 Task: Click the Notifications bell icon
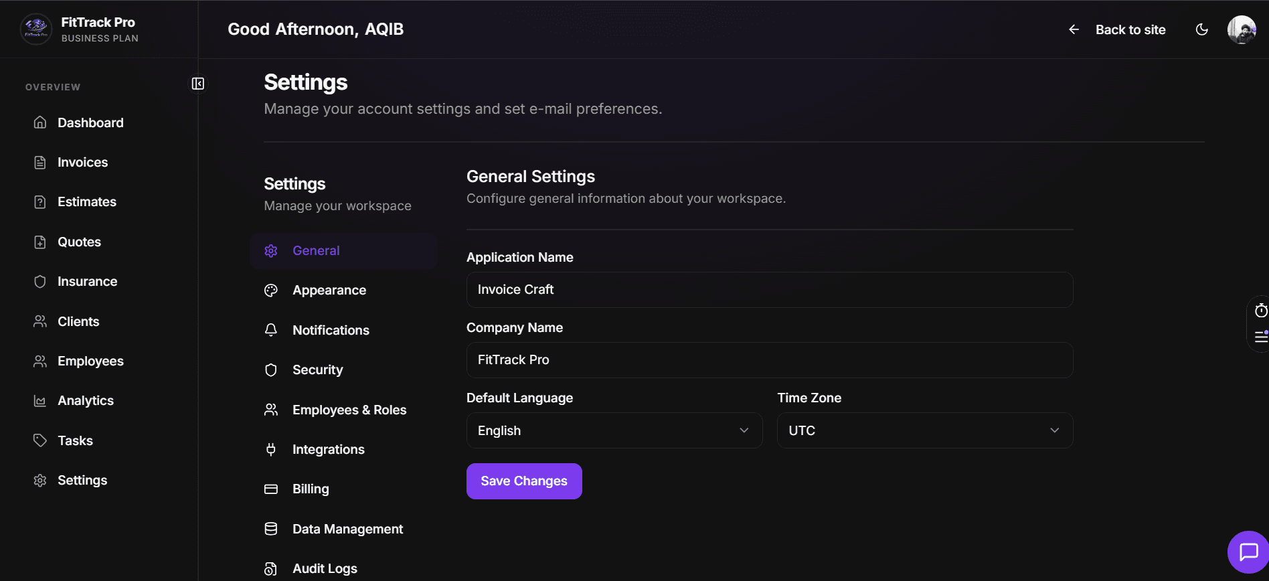pyautogui.click(x=271, y=330)
